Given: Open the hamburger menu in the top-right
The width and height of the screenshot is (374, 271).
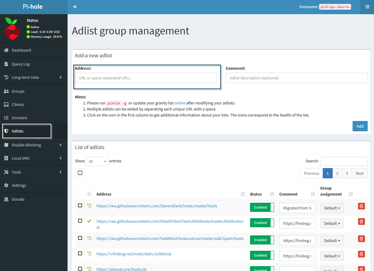Looking at the screenshot, I should click(x=367, y=7).
